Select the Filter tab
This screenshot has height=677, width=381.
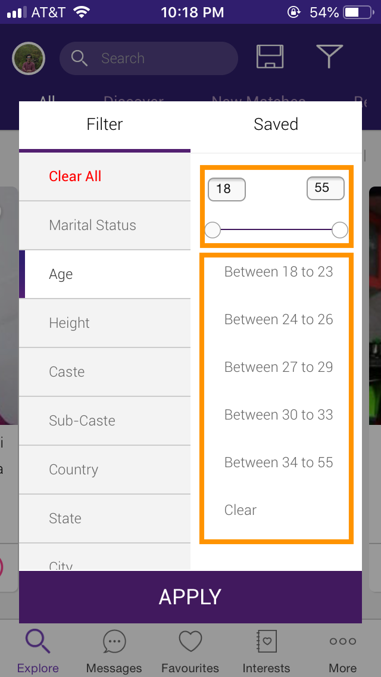[104, 125]
